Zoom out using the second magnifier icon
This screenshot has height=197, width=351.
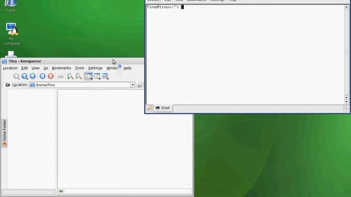[x=78, y=76]
